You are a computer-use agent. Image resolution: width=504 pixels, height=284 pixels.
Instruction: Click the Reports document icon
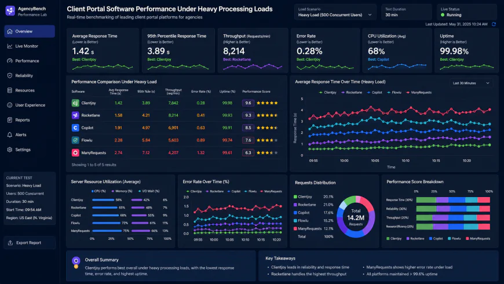pyautogui.click(x=10, y=120)
